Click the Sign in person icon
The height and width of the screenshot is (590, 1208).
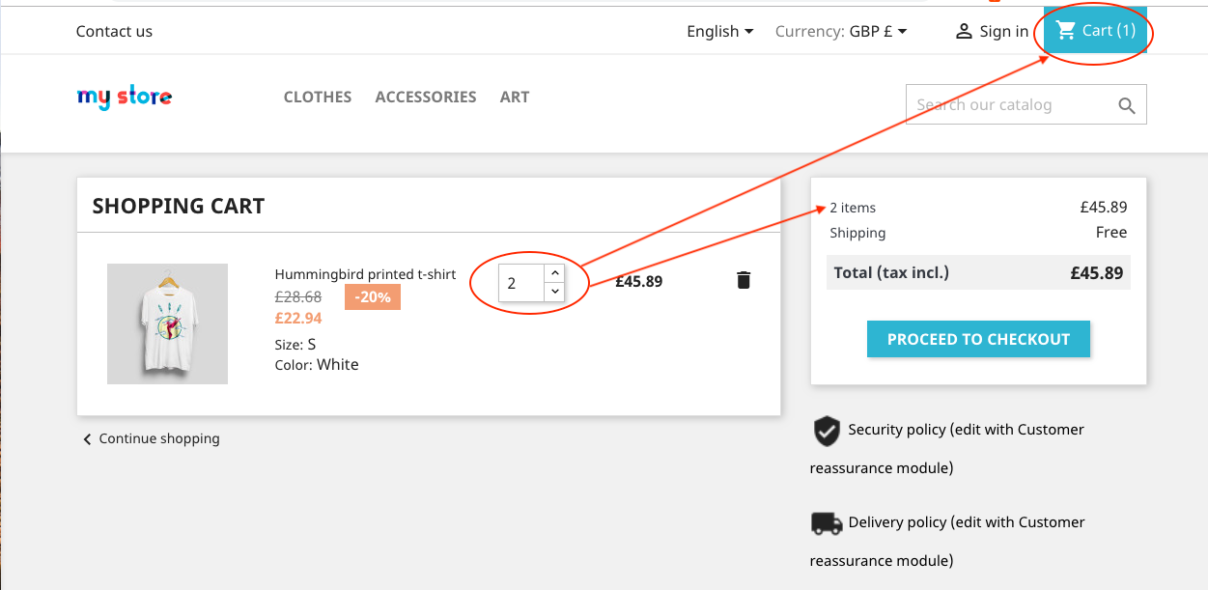pyautogui.click(x=963, y=30)
